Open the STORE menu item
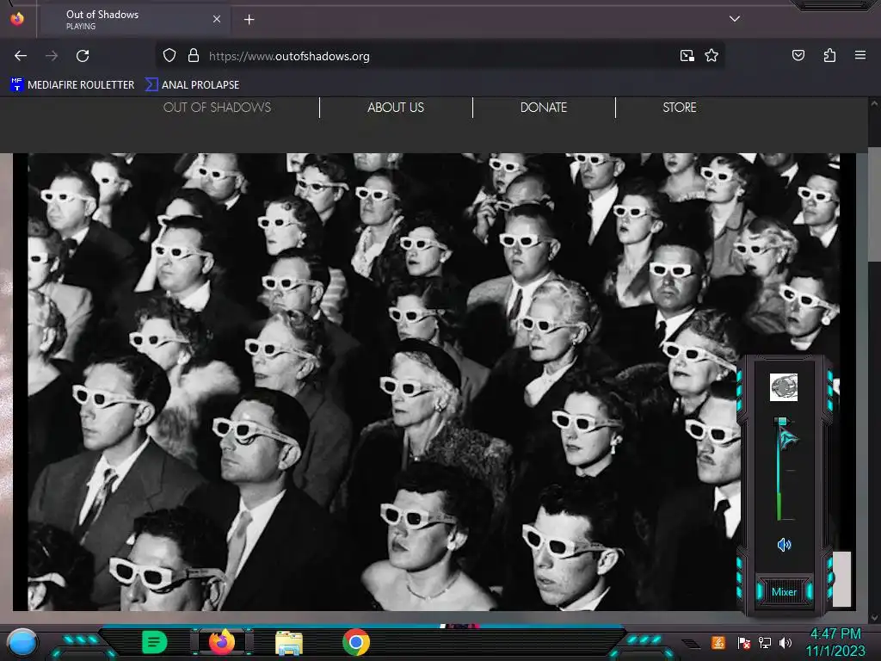The width and height of the screenshot is (881, 661). (x=680, y=108)
